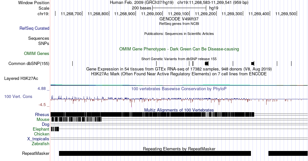Click the 200 bases scale bar

click(x=179, y=8)
